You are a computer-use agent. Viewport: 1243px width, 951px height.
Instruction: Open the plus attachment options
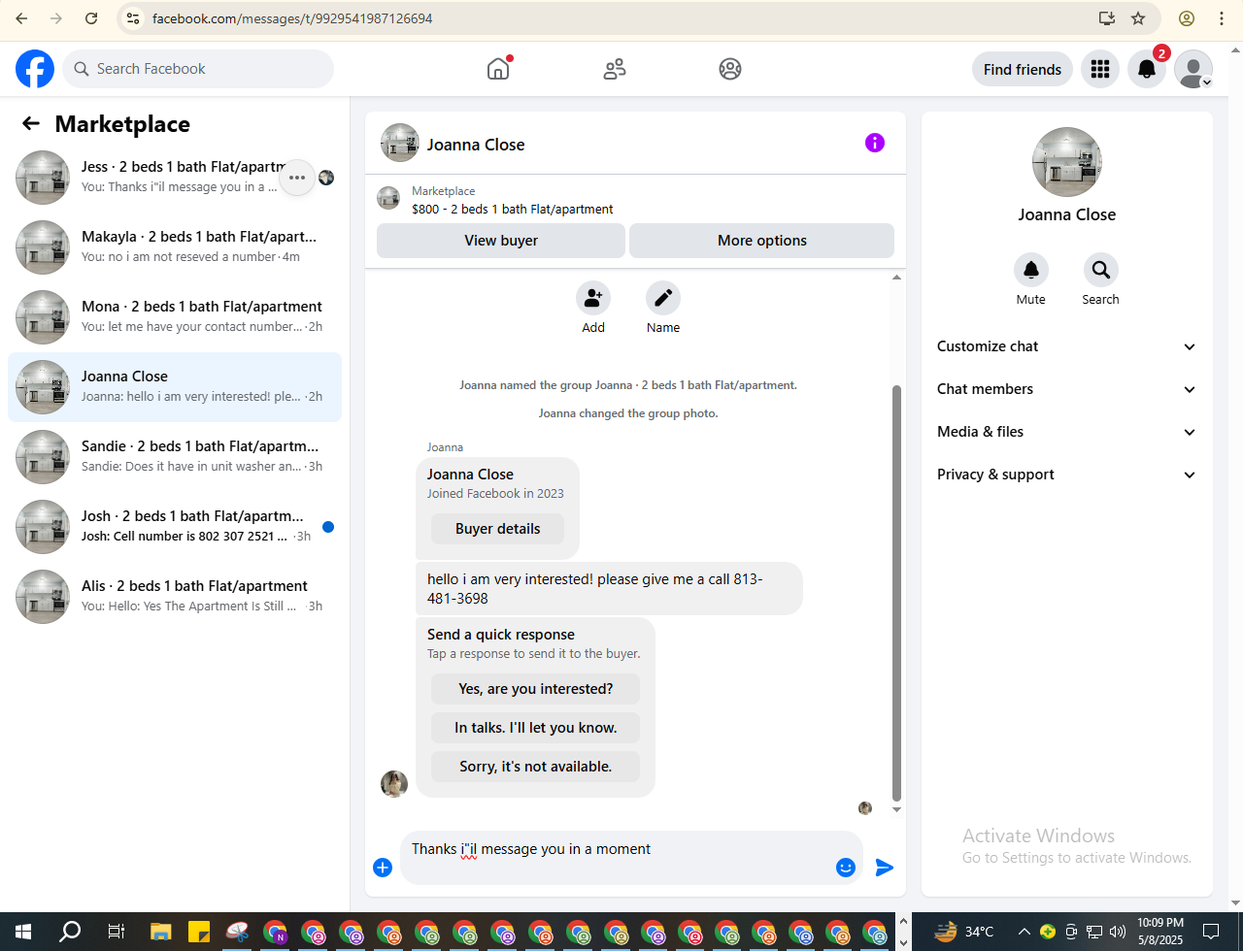pos(383,868)
